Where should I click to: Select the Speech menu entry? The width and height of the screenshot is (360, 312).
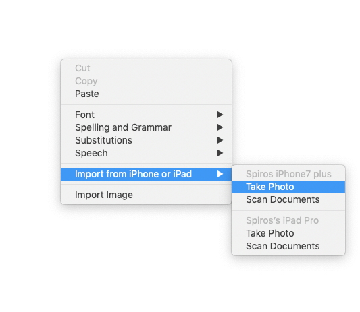pos(91,153)
